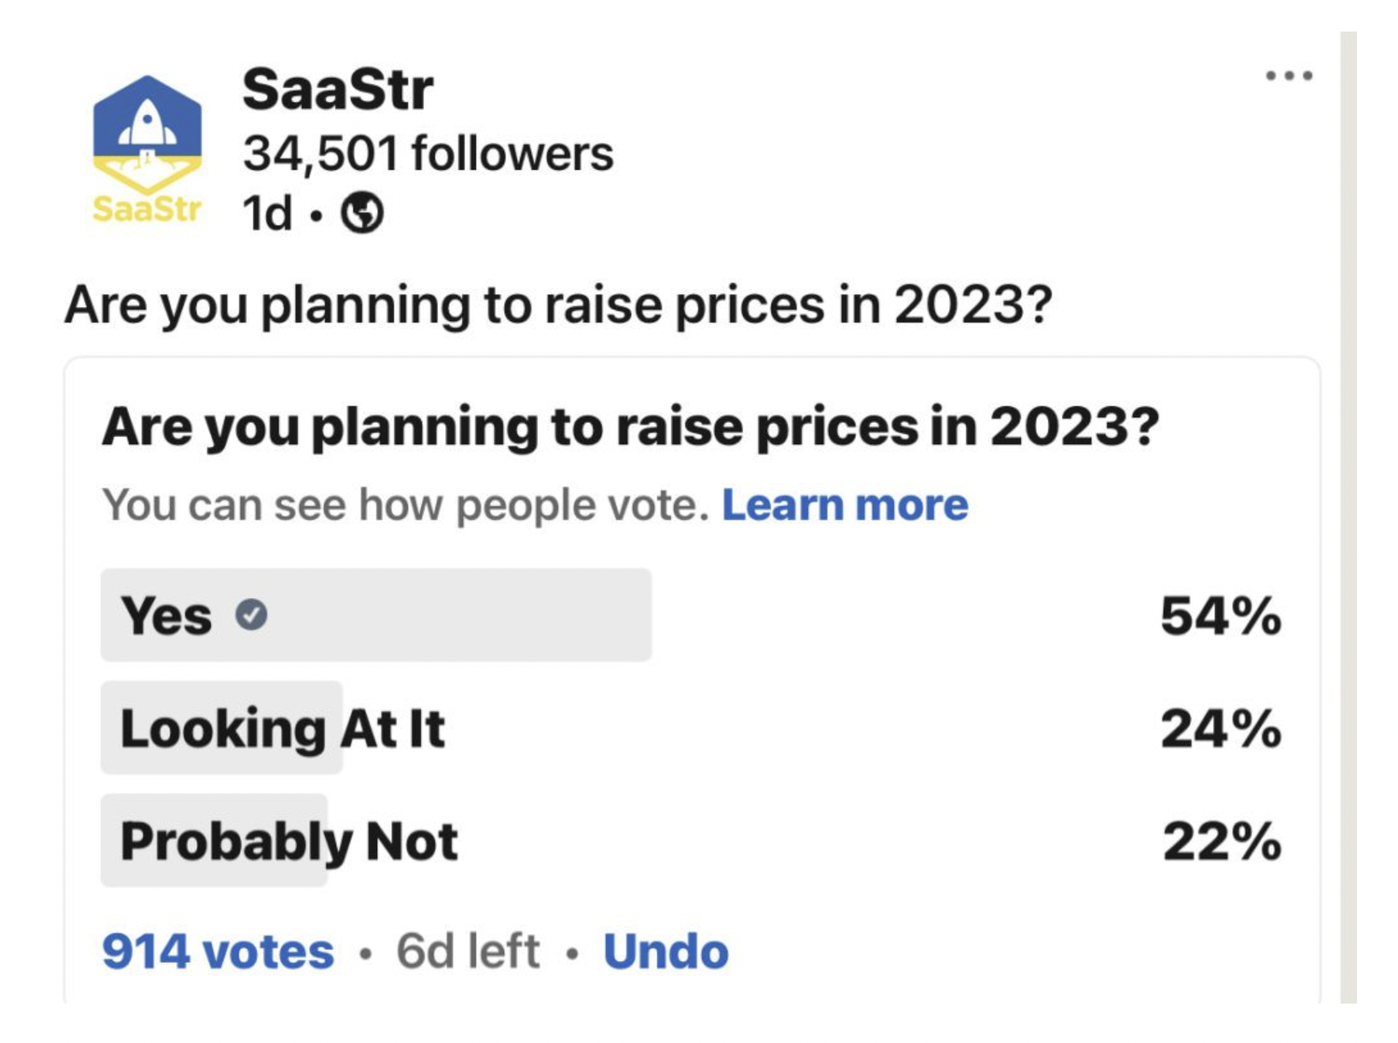Click the bold poll question heading
This screenshot has width=1398, height=1043.
[x=630, y=427]
